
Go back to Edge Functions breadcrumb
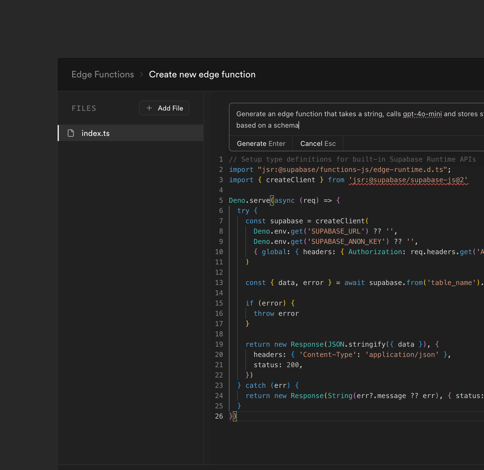[x=103, y=75]
